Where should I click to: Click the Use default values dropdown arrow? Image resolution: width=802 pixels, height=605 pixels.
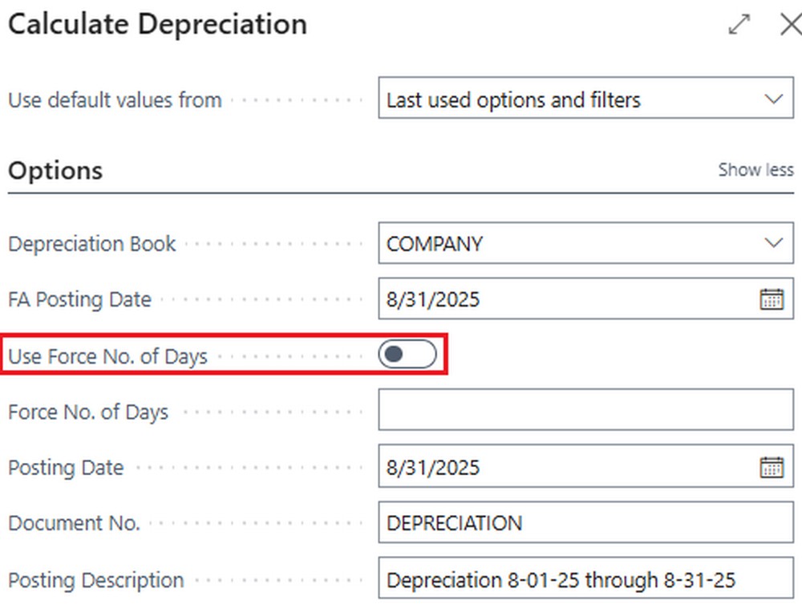(x=772, y=99)
